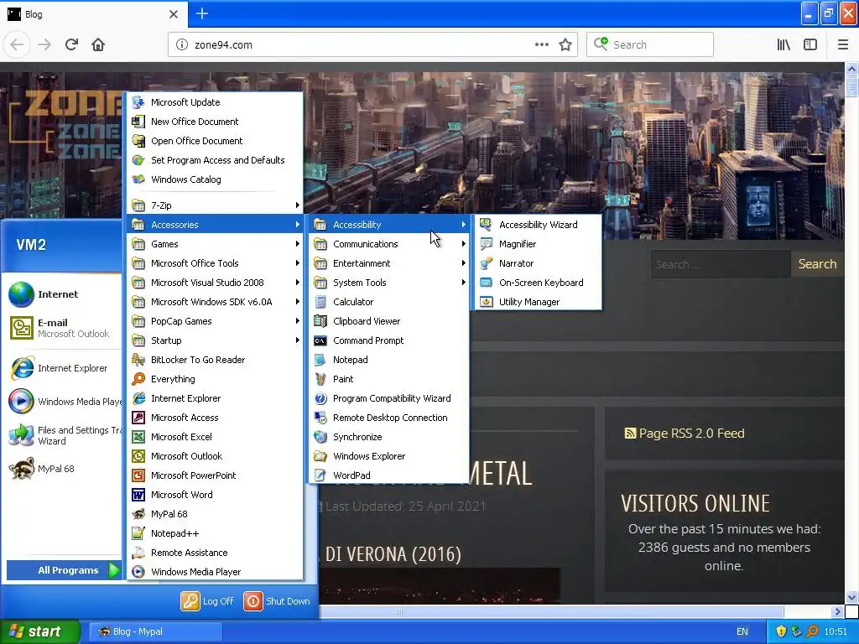Expand the Startup submenu
The image size is (859, 644).
pyautogui.click(x=216, y=340)
